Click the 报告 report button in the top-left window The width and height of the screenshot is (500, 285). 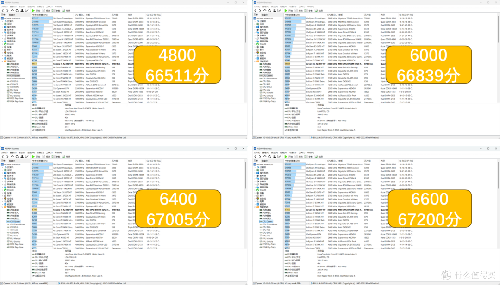tap(46, 11)
